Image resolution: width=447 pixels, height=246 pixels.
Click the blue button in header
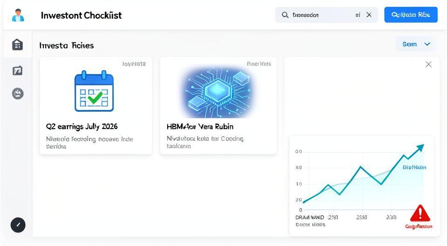tap(411, 15)
